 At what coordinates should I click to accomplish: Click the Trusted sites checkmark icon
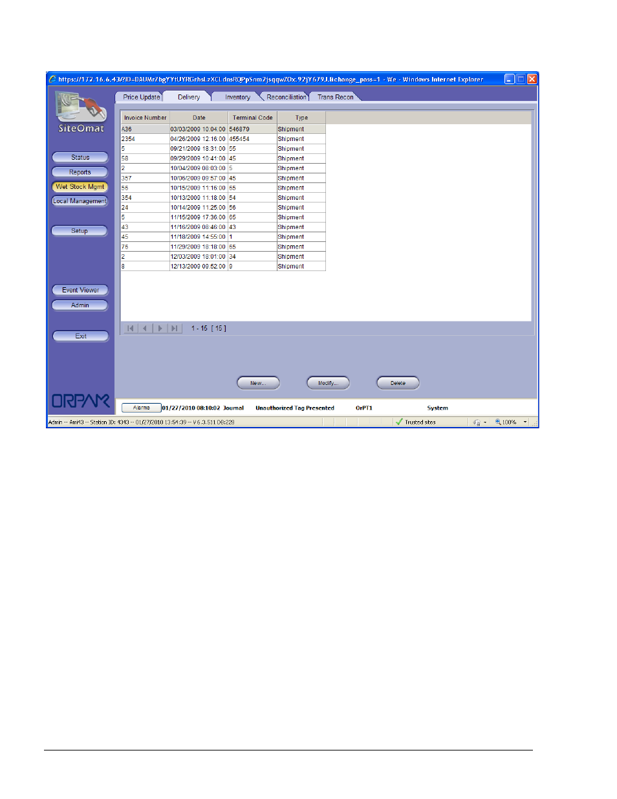[x=399, y=422]
